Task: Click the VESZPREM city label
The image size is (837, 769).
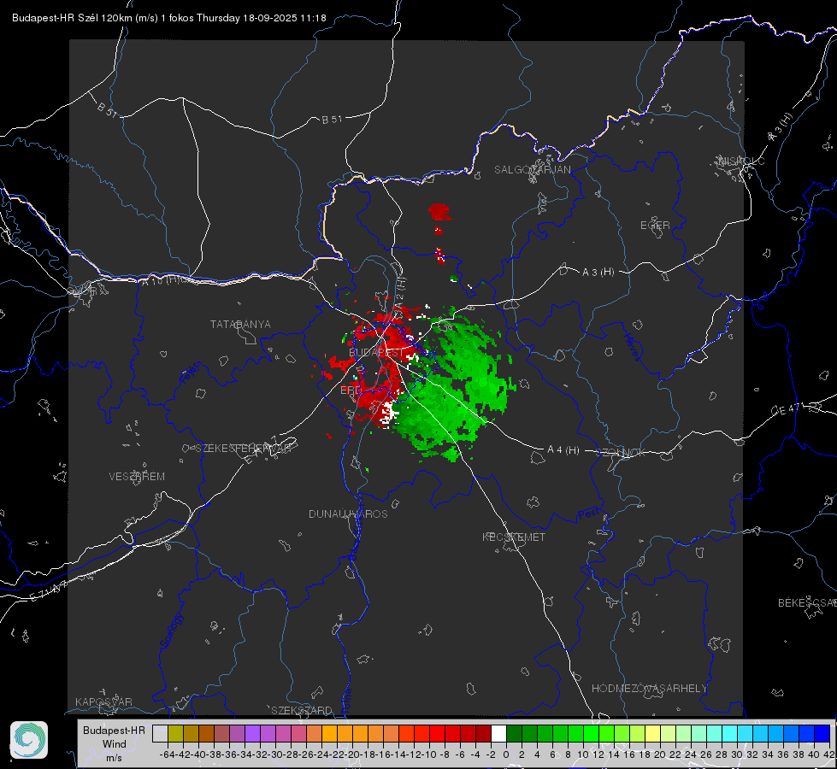Action: (x=137, y=476)
